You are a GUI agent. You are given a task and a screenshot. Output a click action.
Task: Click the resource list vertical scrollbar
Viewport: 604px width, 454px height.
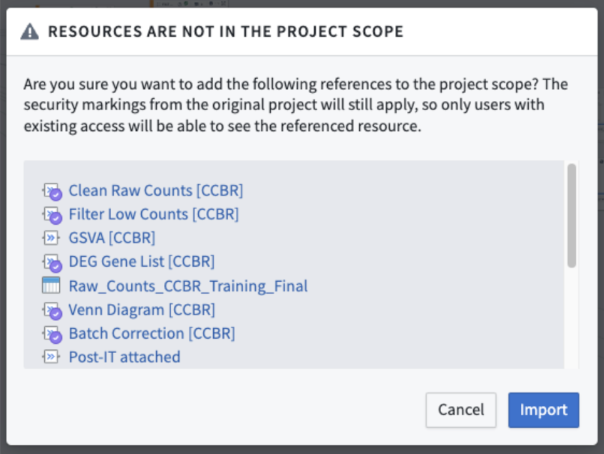[x=571, y=215]
